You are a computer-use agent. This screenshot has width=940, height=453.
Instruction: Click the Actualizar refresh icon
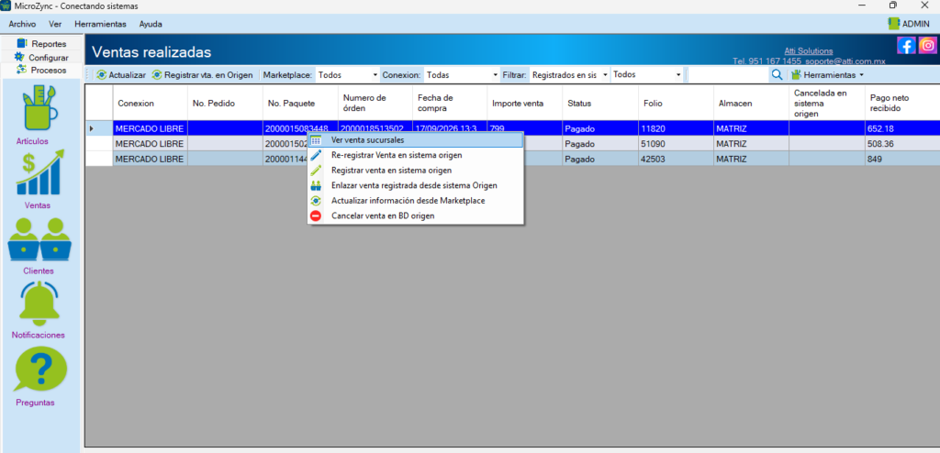pos(101,75)
